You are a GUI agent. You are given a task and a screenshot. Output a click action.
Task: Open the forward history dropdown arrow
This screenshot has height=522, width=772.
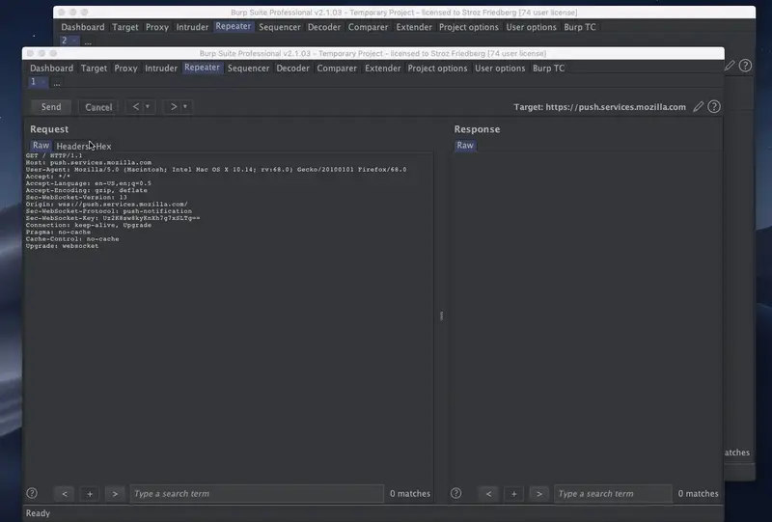click(184, 107)
